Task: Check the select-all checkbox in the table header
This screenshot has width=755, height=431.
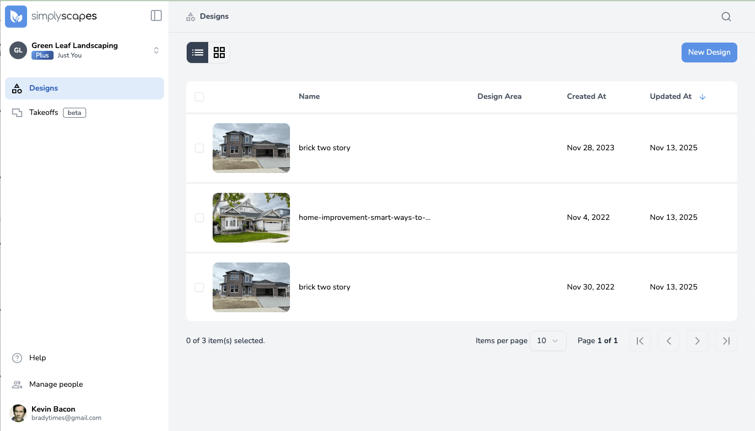Action: click(x=199, y=96)
